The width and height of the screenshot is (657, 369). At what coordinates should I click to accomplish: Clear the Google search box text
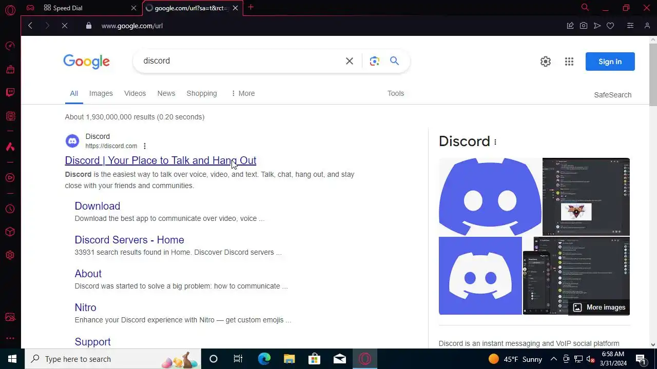point(350,61)
